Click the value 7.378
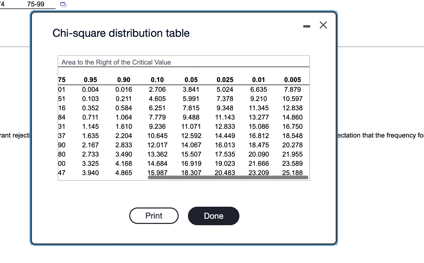Viewport: 424px width, 263px height. pos(225,99)
